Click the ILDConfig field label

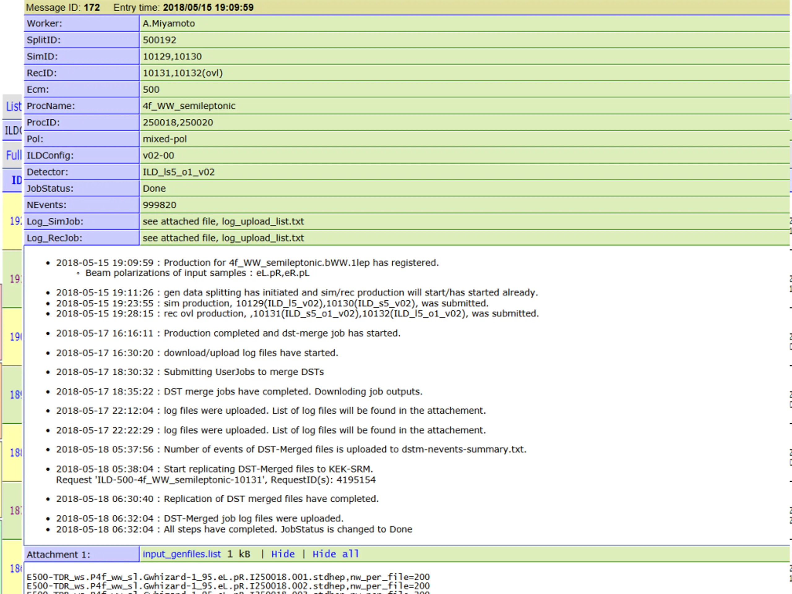(50, 155)
